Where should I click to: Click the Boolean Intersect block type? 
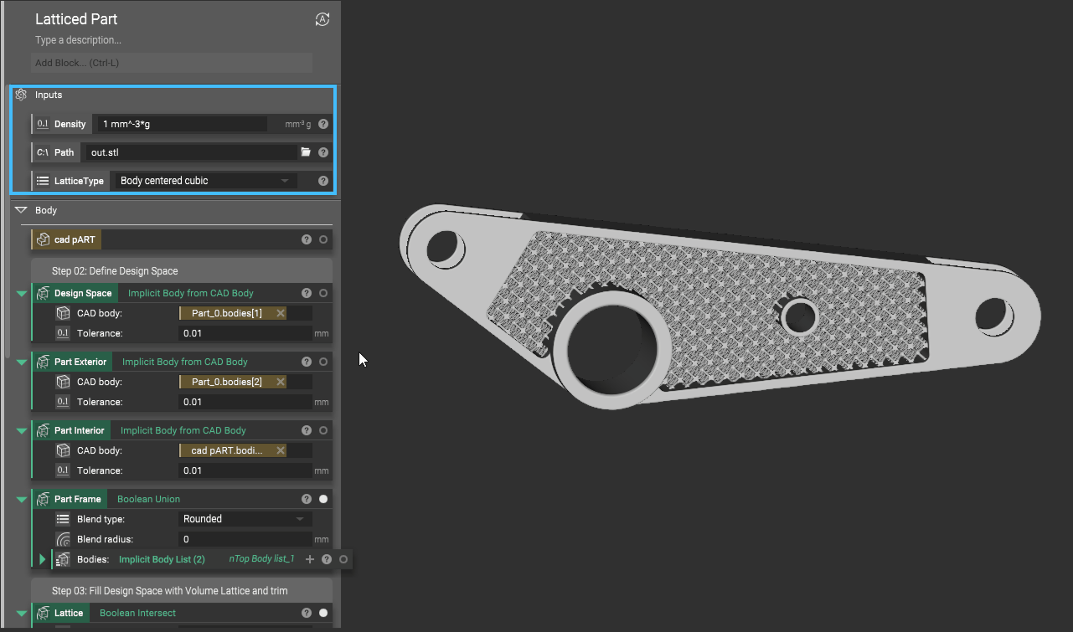(x=137, y=613)
